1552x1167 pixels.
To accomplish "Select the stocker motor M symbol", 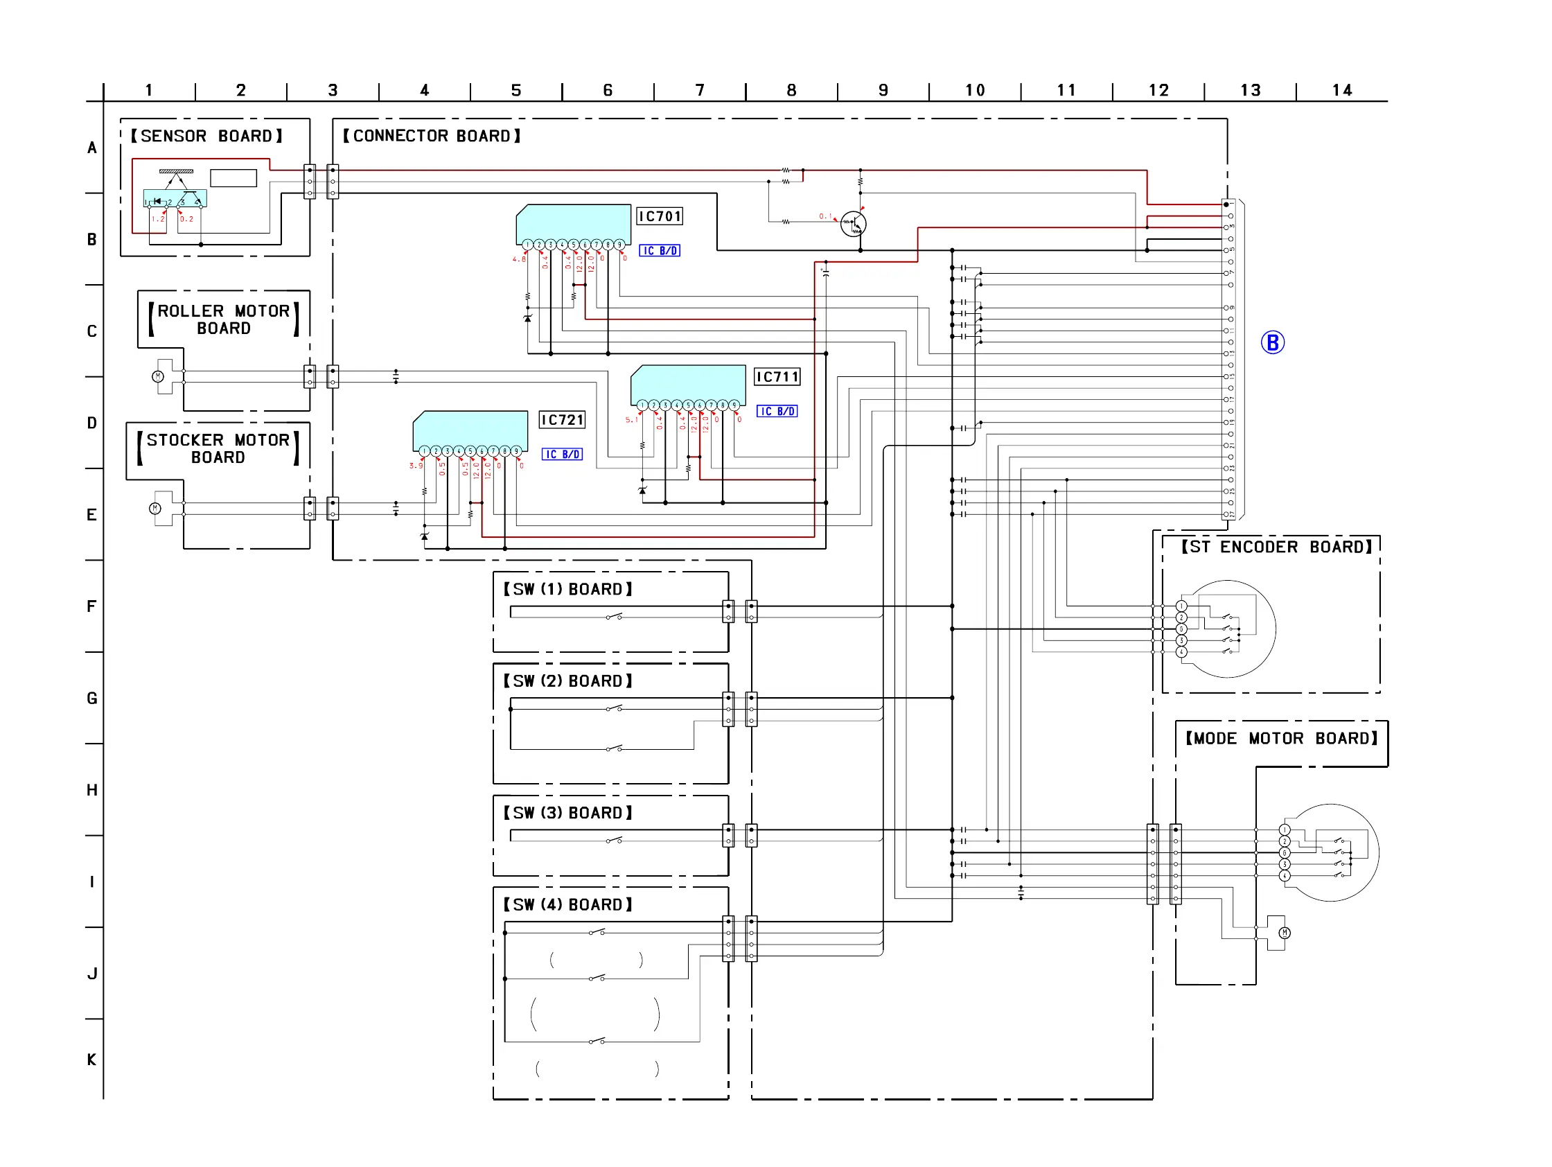I will click(x=155, y=509).
